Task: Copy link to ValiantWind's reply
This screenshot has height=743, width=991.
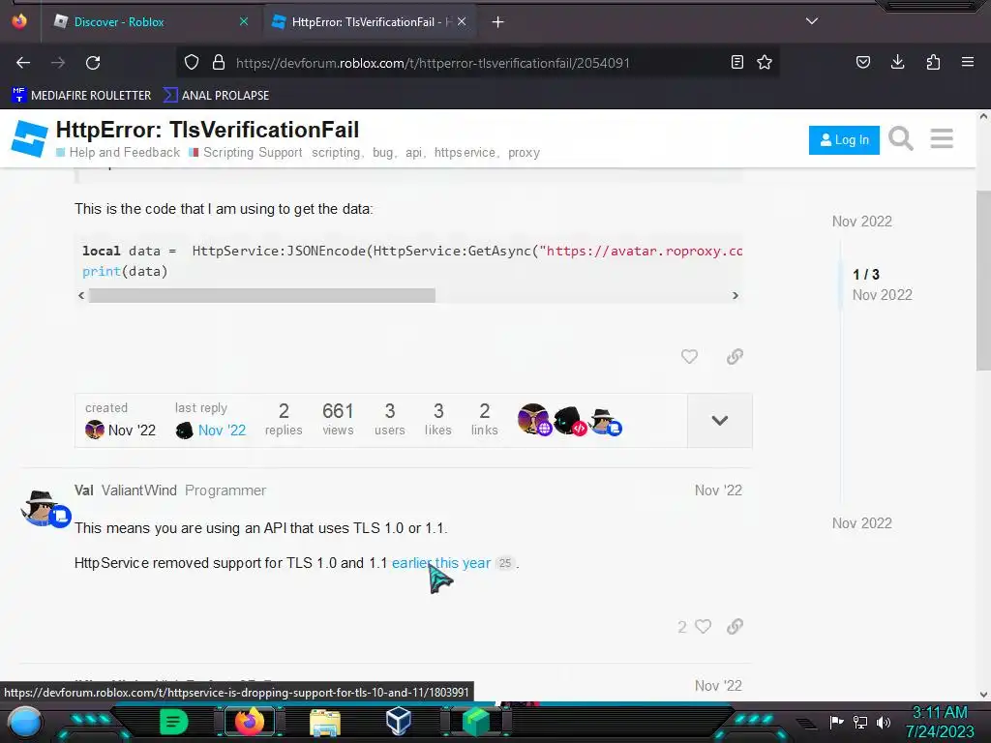Action: [x=735, y=626]
